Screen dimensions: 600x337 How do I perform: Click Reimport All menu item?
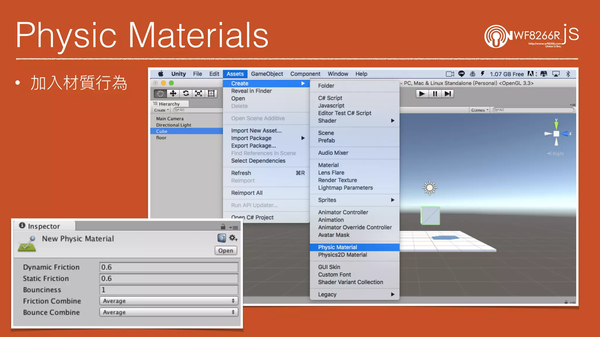pos(266,193)
